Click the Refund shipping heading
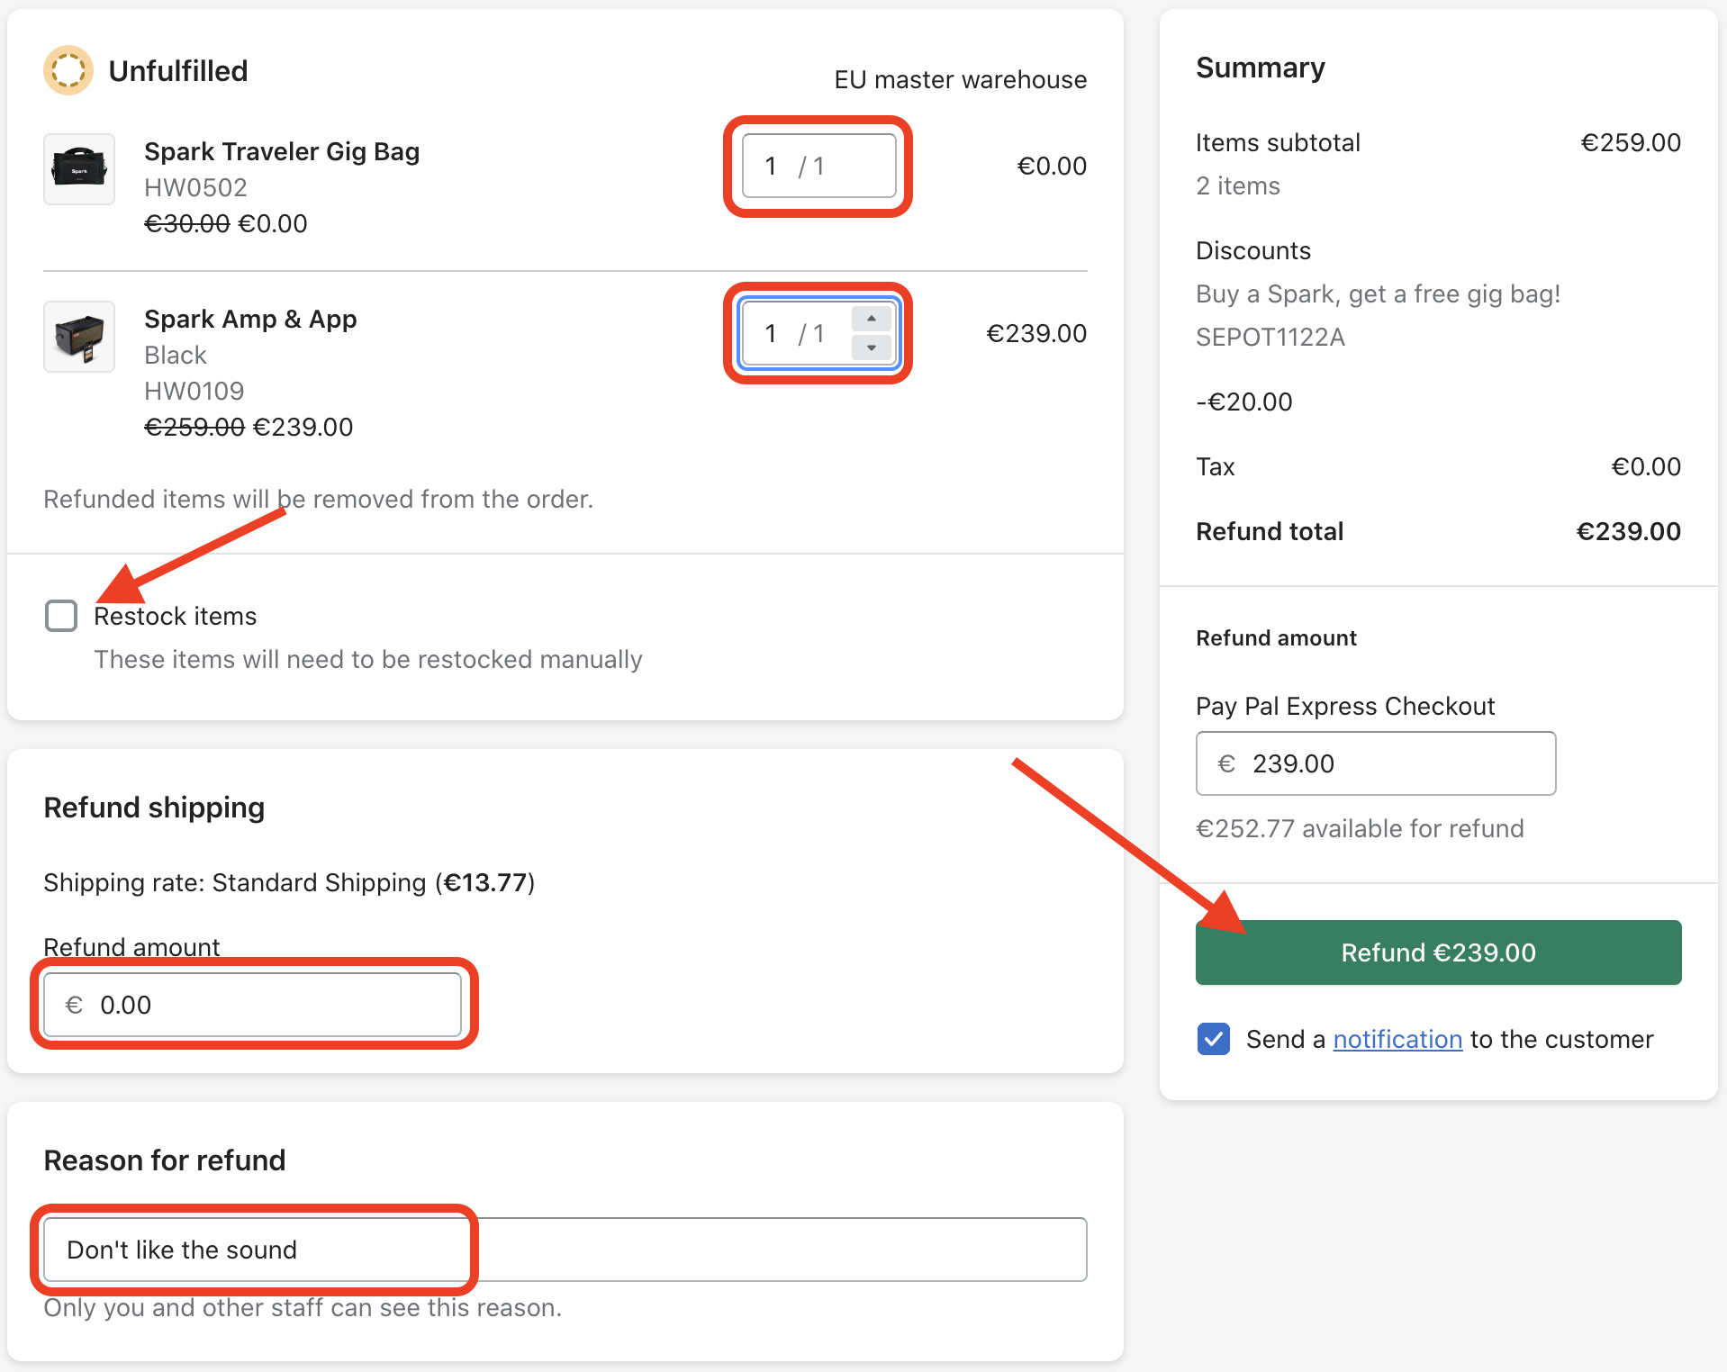This screenshot has height=1372, width=1727. click(154, 808)
